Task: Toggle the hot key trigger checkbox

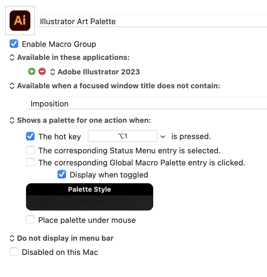Action: 30,136
